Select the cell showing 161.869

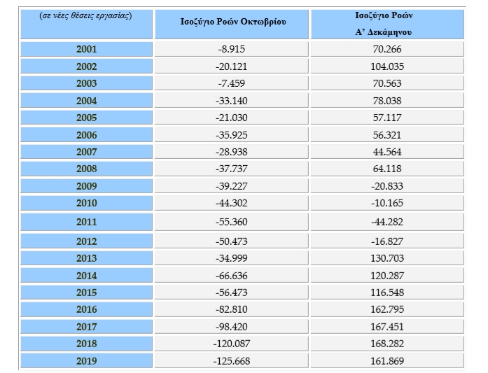pos(386,361)
